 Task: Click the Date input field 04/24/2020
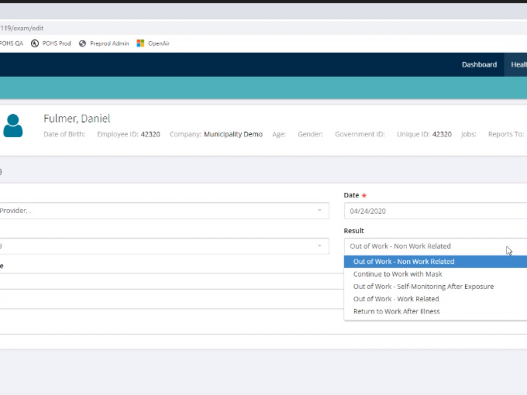[436, 211]
